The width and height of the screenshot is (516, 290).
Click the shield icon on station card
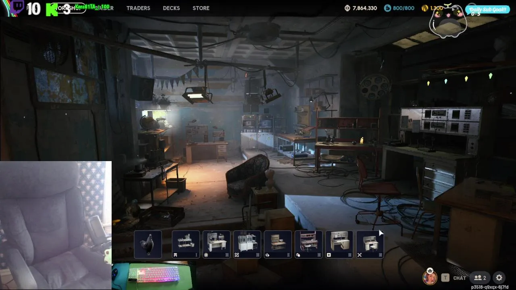pyautogui.click(x=206, y=255)
